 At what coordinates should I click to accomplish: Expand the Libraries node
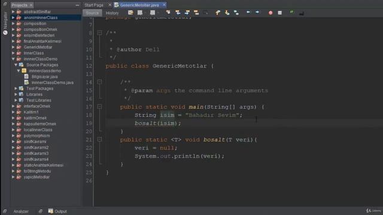click(16, 94)
